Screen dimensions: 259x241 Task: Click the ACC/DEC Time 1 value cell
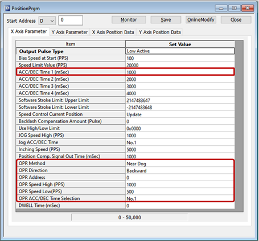click(x=180, y=72)
